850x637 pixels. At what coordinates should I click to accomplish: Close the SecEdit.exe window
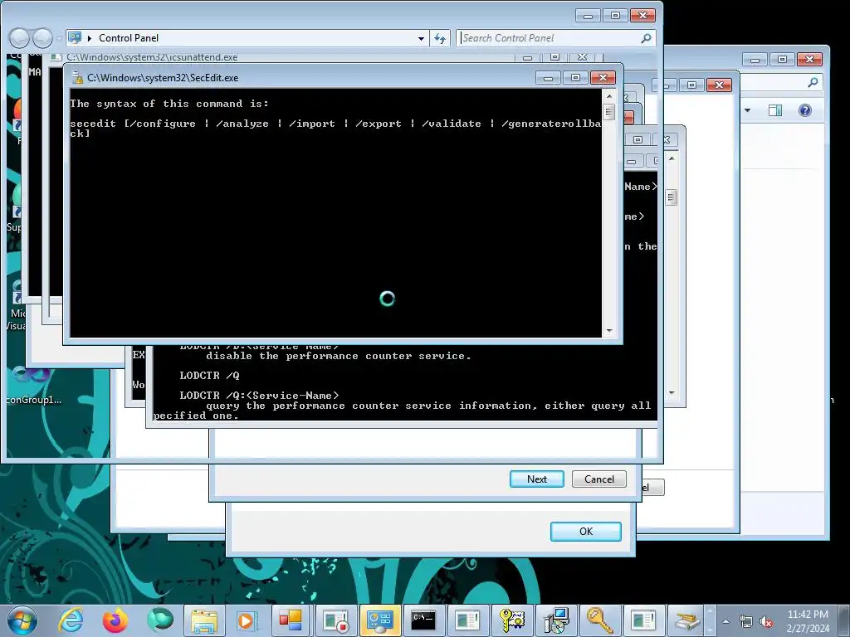[x=603, y=78]
